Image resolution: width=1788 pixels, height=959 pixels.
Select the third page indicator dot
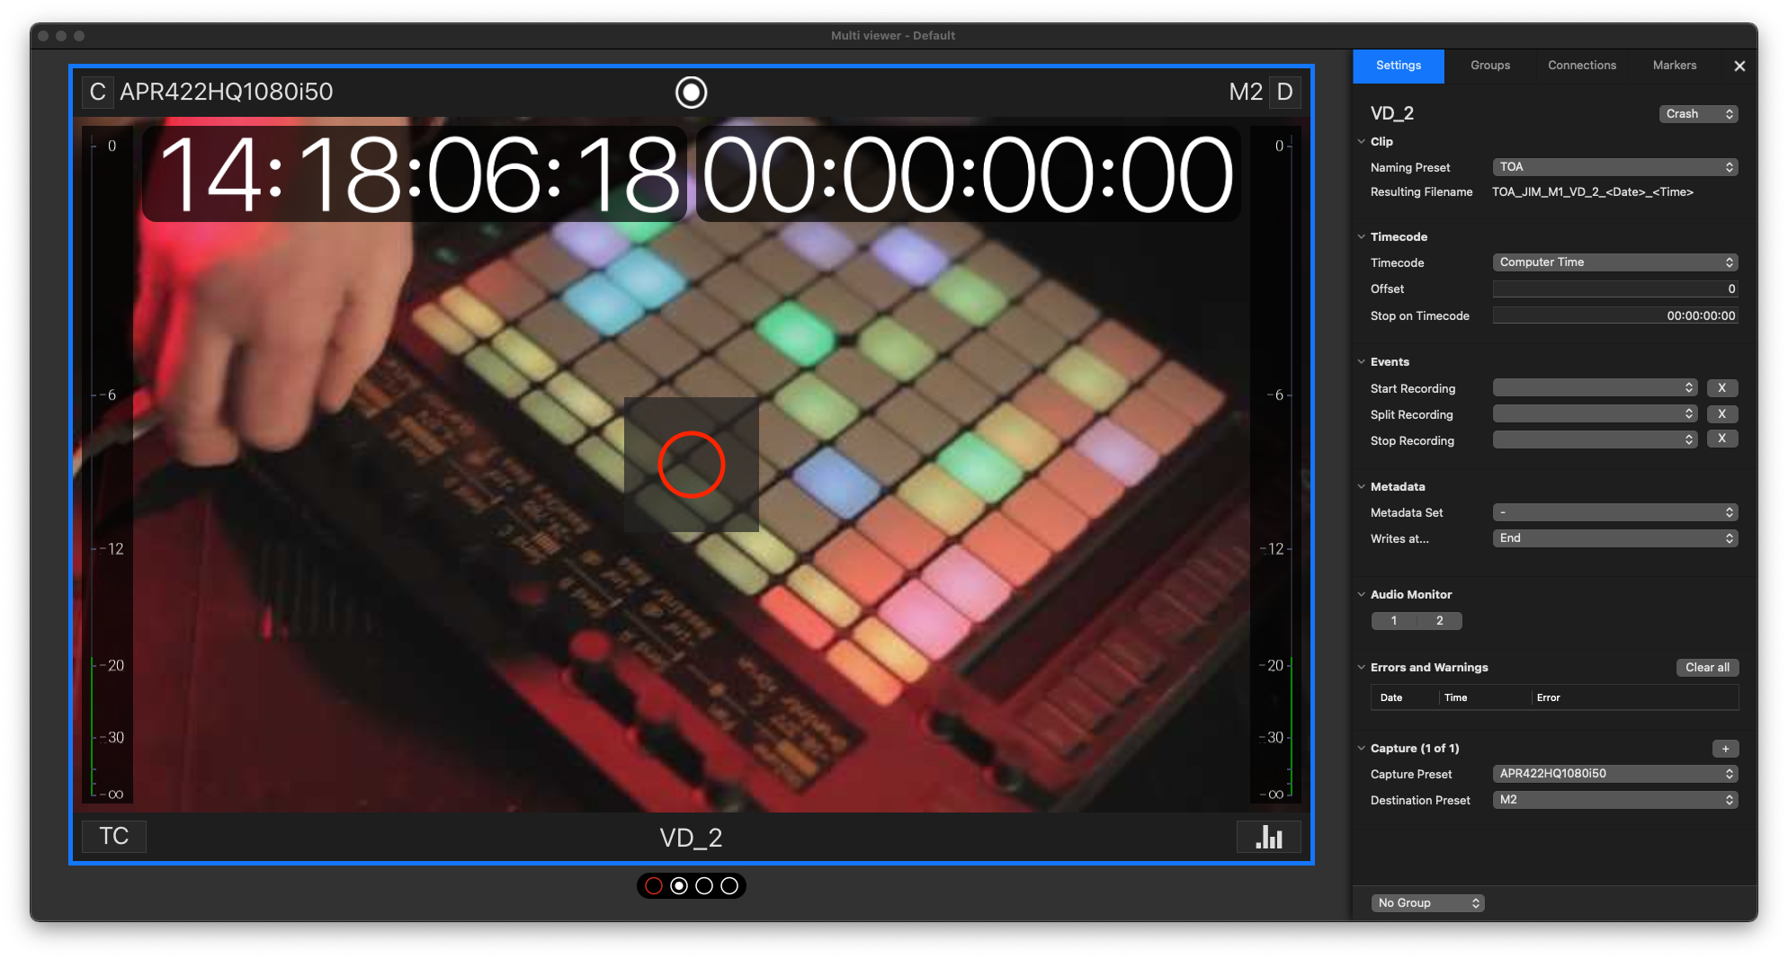coord(704,886)
